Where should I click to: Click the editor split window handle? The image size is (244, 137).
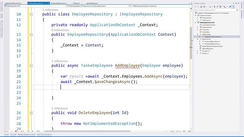coord(191,9)
